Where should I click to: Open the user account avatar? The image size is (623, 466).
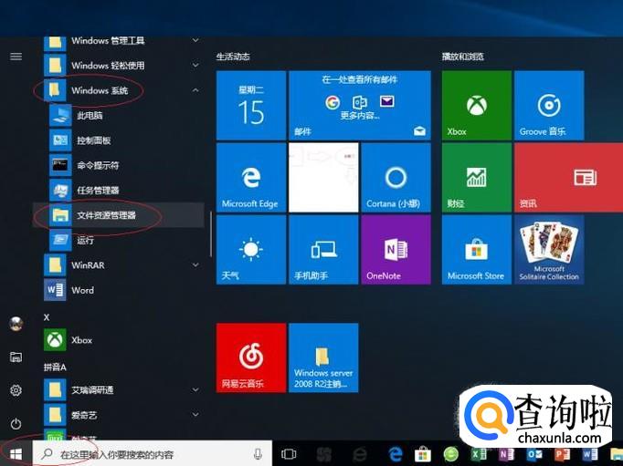tap(16, 324)
